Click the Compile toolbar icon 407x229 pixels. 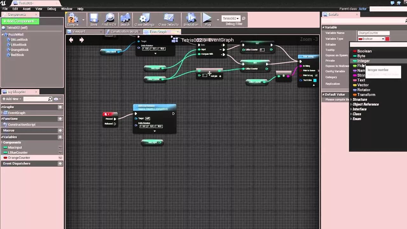coord(73,20)
